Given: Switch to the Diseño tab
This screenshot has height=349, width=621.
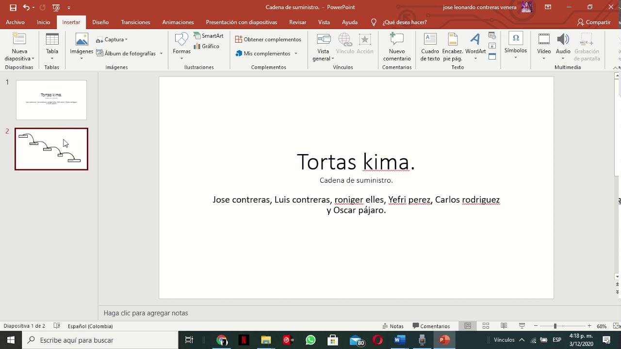Looking at the screenshot, I should click(100, 22).
